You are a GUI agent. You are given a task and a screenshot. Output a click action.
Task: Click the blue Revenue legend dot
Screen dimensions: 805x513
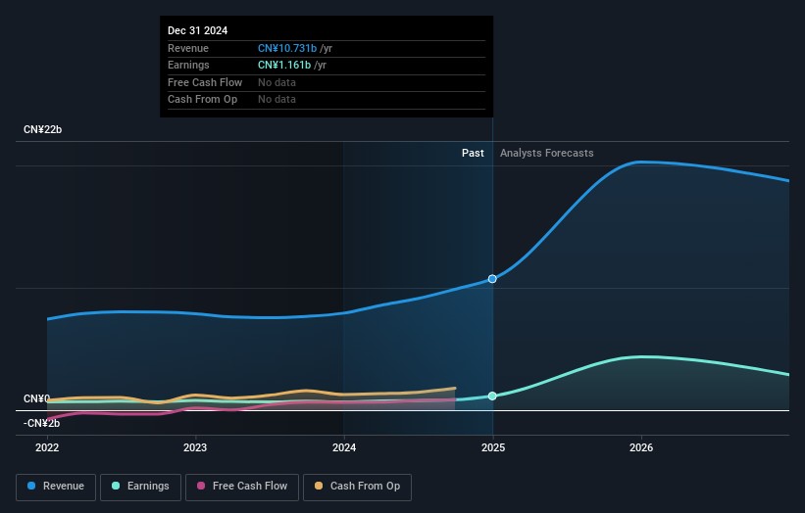(32, 487)
